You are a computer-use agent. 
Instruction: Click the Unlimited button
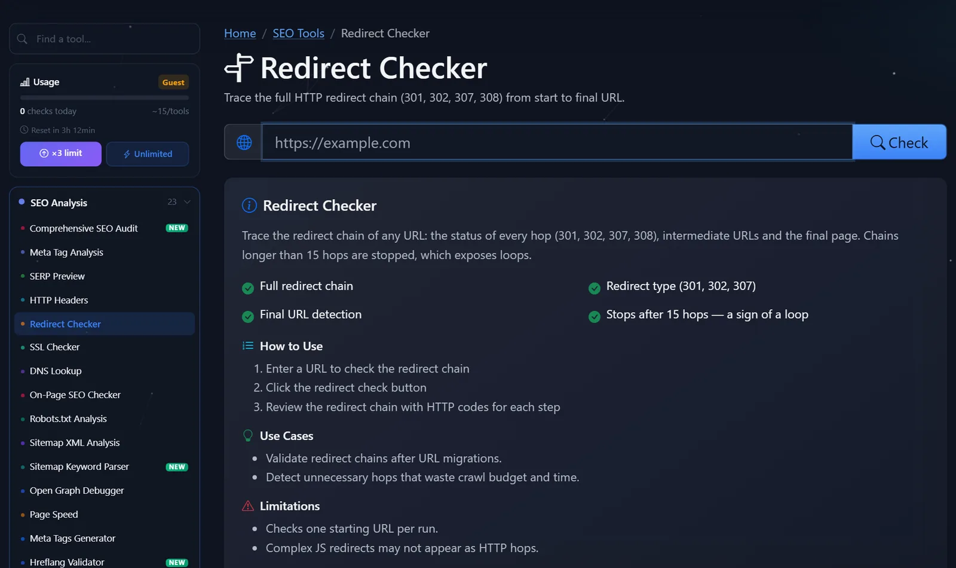coord(148,154)
